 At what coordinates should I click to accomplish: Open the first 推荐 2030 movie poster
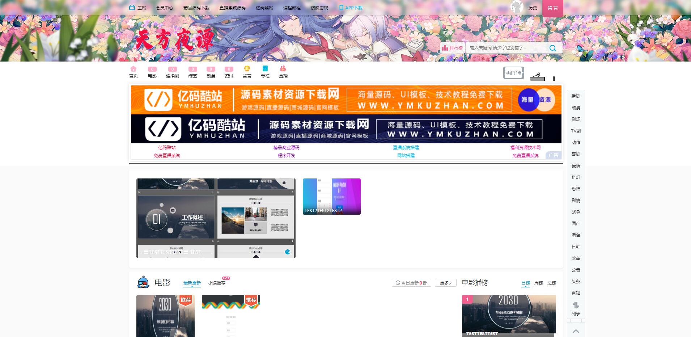coord(165,316)
